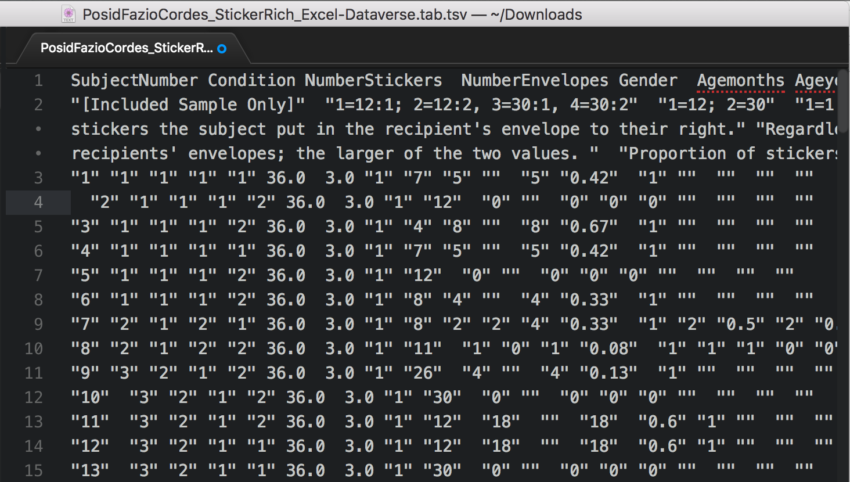Click the document icon in the title bar
The width and height of the screenshot is (850, 482).
(x=69, y=14)
